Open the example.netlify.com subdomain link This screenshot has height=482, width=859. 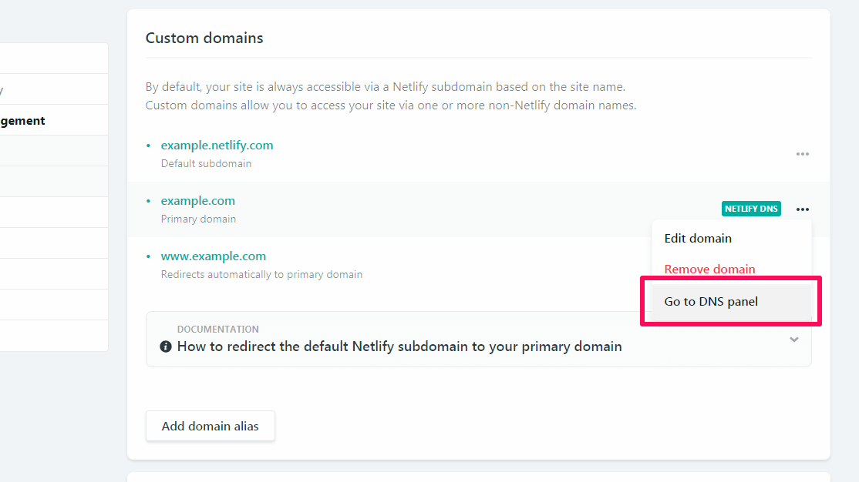pos(217,145)
